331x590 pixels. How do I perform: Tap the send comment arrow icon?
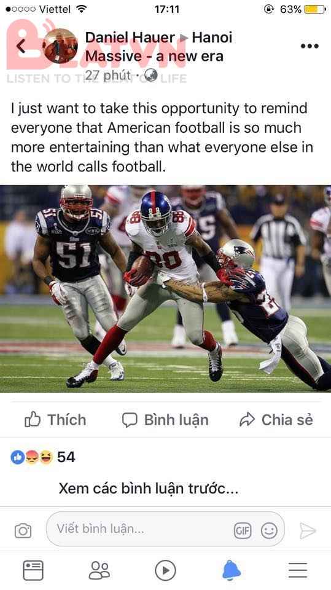pos(307,530)
